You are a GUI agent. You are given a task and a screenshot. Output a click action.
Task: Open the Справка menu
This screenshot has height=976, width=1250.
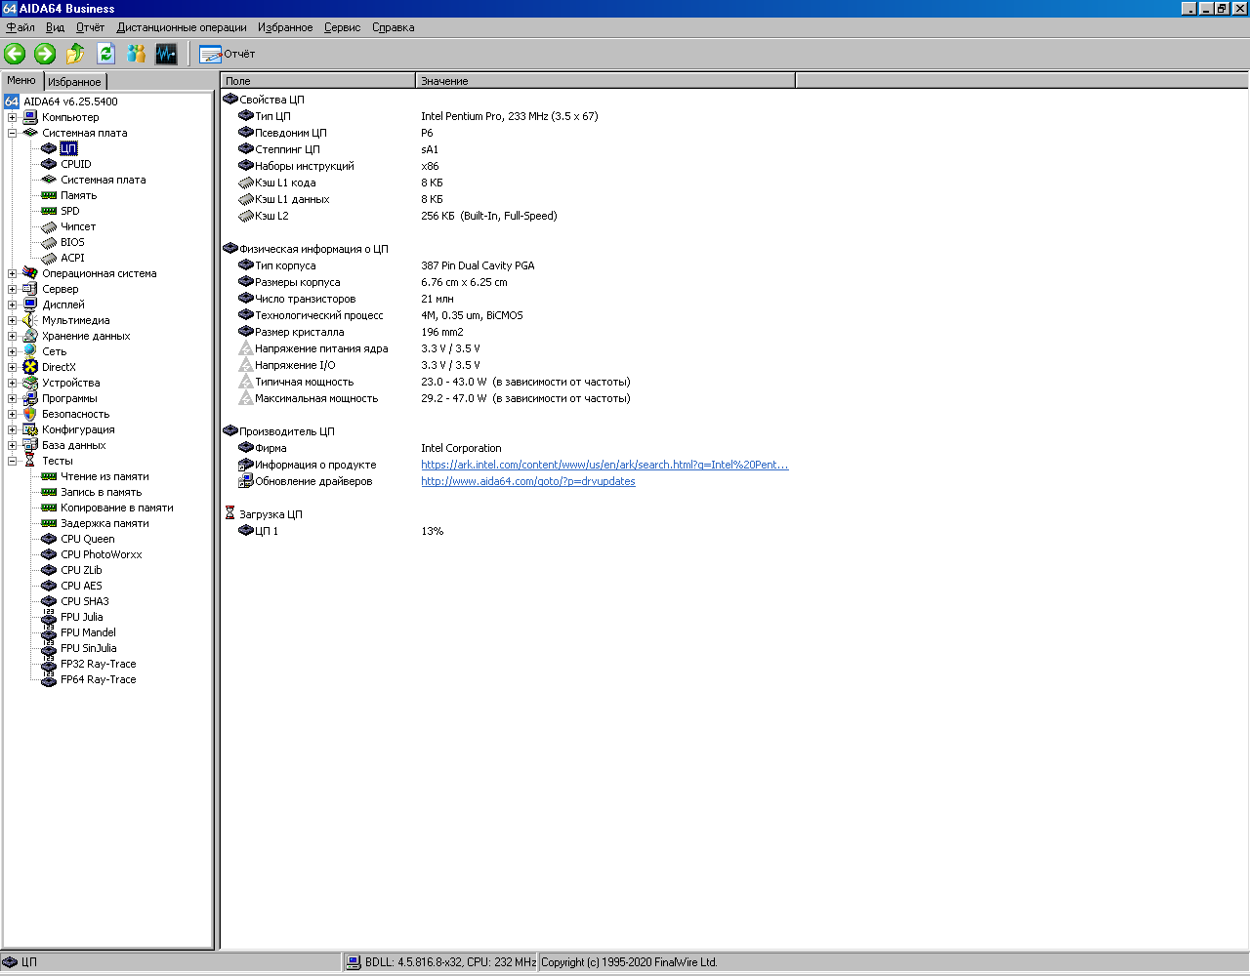pos(394,27)
